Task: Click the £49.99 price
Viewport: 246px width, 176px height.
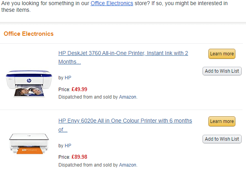Action: pyautogui.click(x=80, y=89)
